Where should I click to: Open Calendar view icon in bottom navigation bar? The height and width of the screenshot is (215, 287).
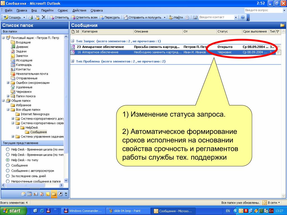pyautogui.click(x=29, y=194)
